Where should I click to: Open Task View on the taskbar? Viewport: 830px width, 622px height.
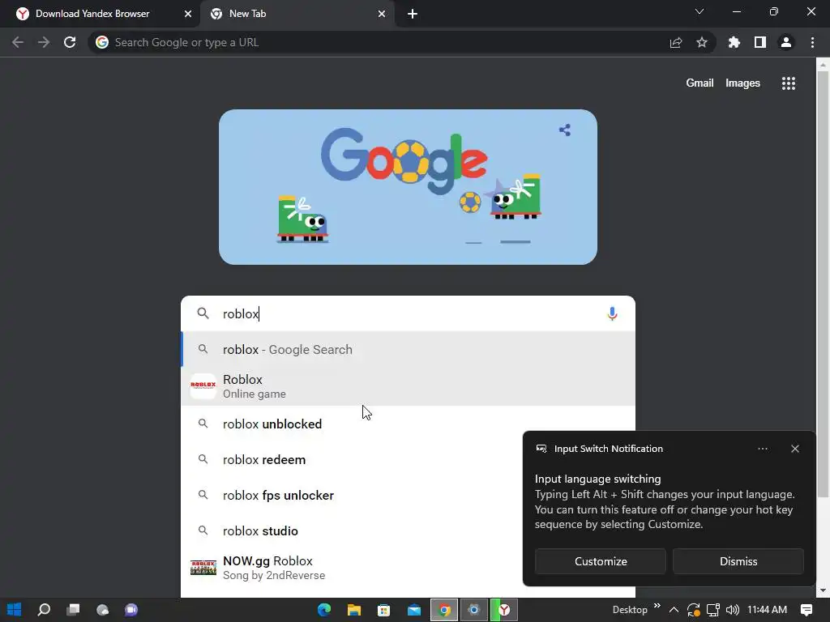(x=73, y=610)
